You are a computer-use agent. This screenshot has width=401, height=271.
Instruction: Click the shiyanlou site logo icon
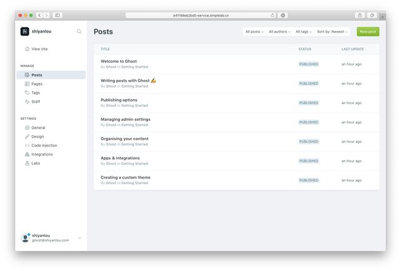(x=24, y=31)
